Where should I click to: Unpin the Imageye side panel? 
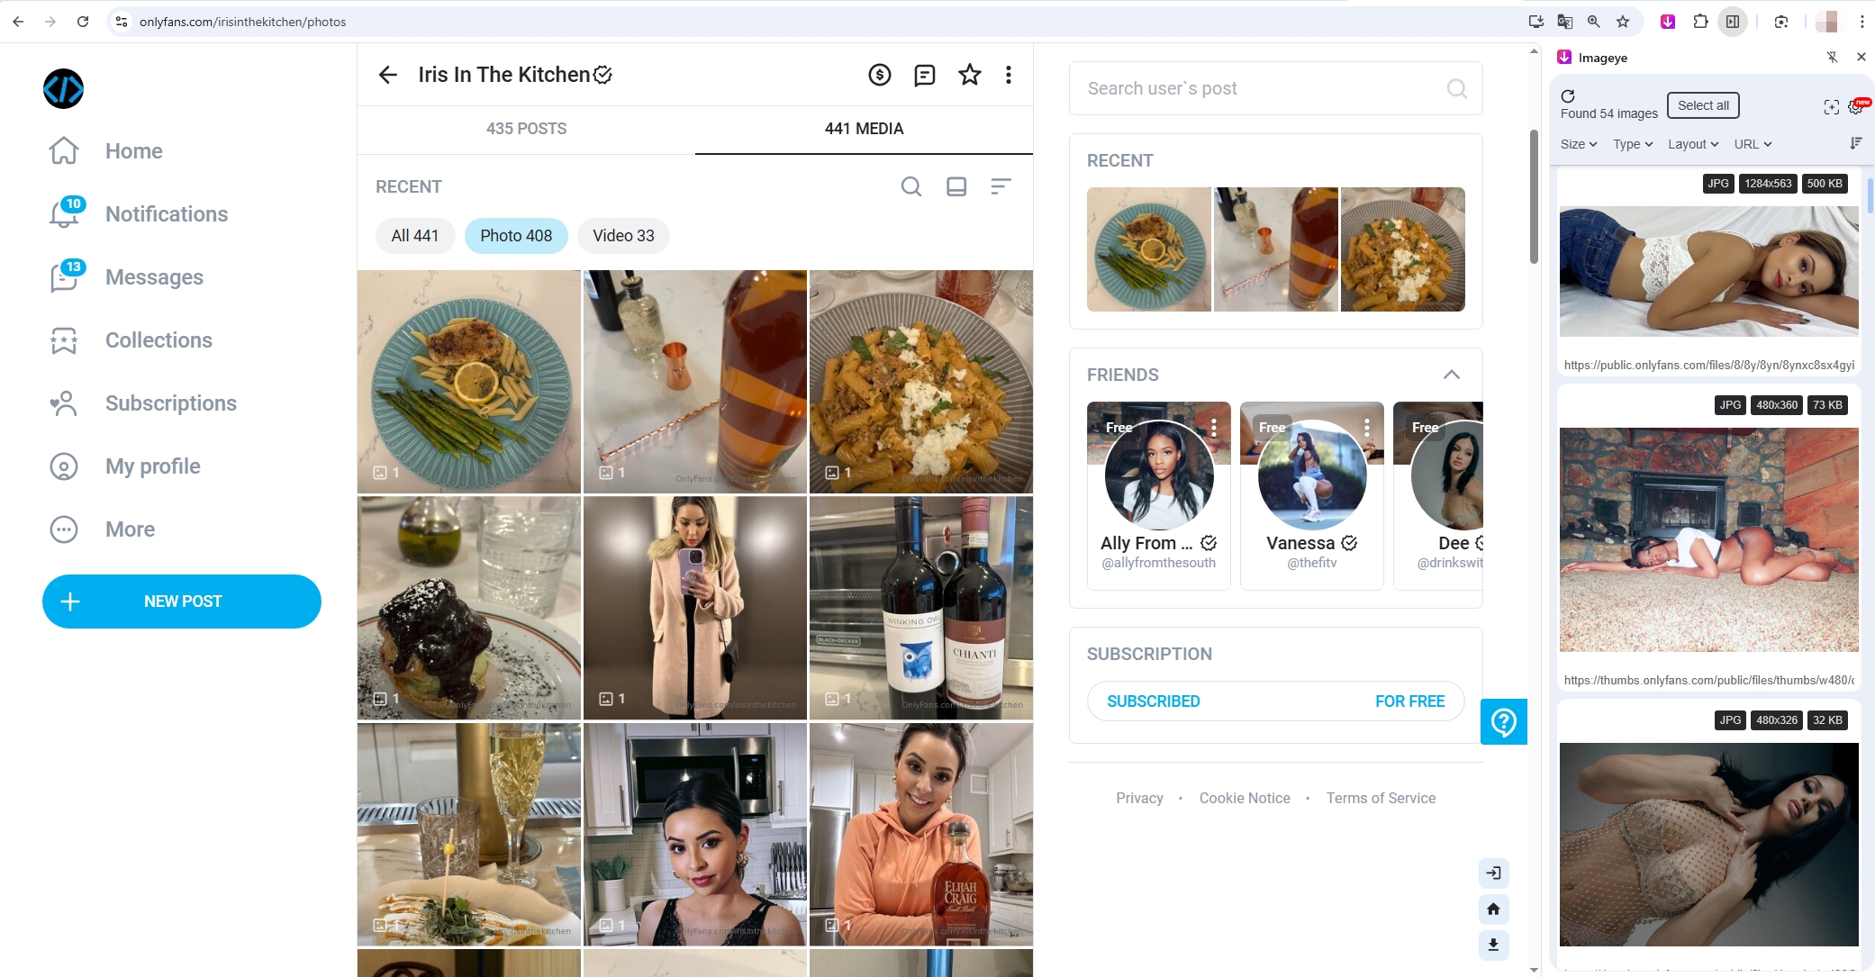coord(1832,58)
